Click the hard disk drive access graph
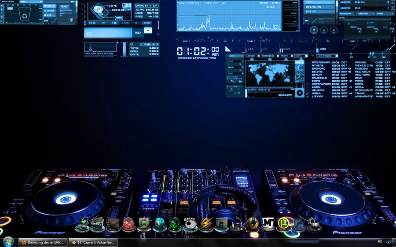396x247 pixels. tap(100, 47)
